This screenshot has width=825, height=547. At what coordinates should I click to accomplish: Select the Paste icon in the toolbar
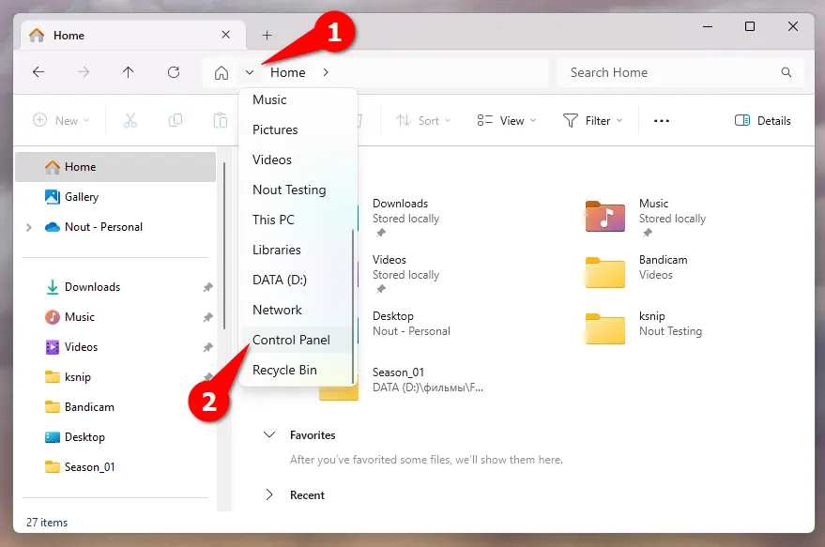tap(222, 120)
